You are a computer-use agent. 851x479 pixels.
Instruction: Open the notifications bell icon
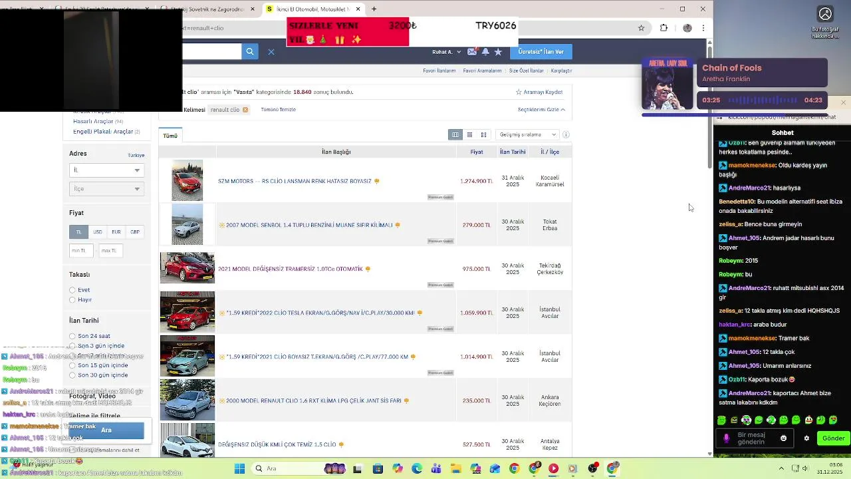click(485, 52)
